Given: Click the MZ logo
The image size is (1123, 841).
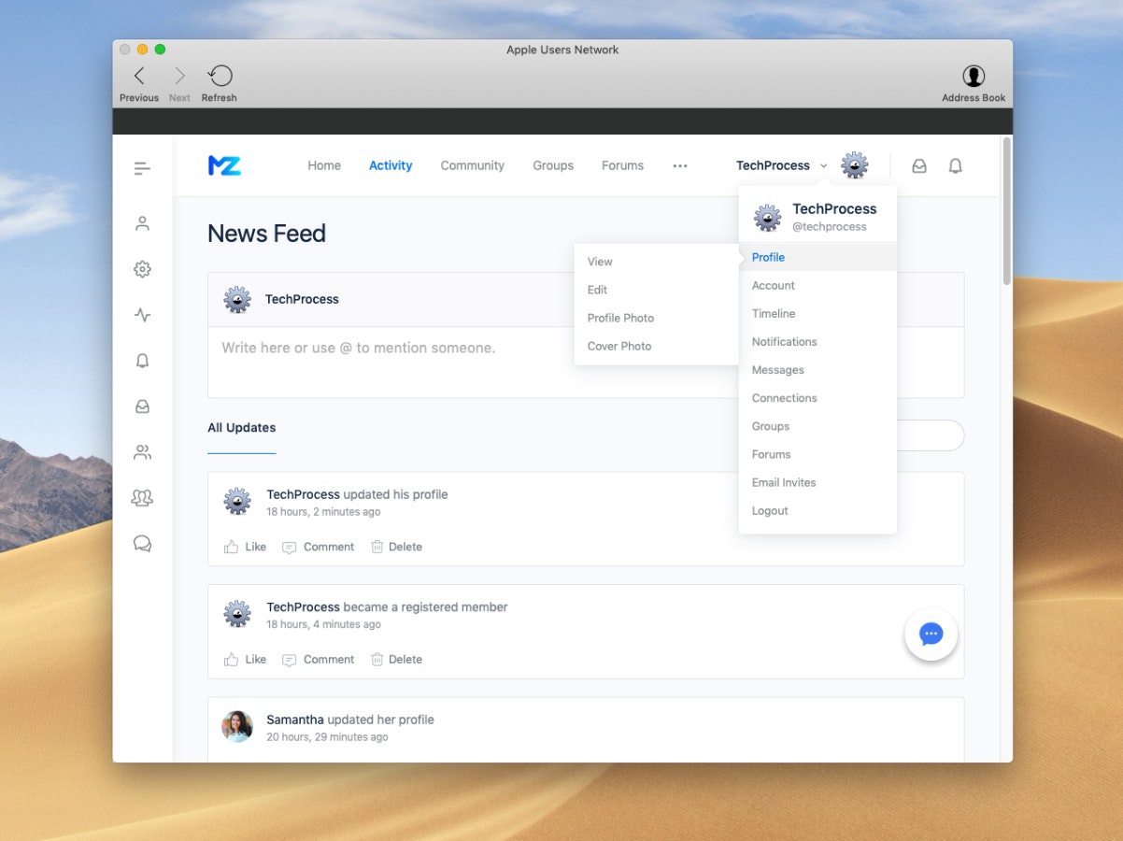Looking at the screenshot, I should pyautogui.click(x=224, y=165).
